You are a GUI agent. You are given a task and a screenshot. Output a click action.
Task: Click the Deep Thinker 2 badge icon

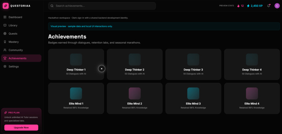click(135, 59)
